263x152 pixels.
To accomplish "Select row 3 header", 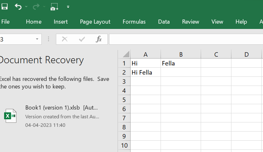I will point(124,81).
